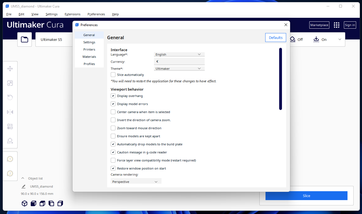362x214 pixels.
Task: Click the support Off icon
Action: click(x=293, y=39)
